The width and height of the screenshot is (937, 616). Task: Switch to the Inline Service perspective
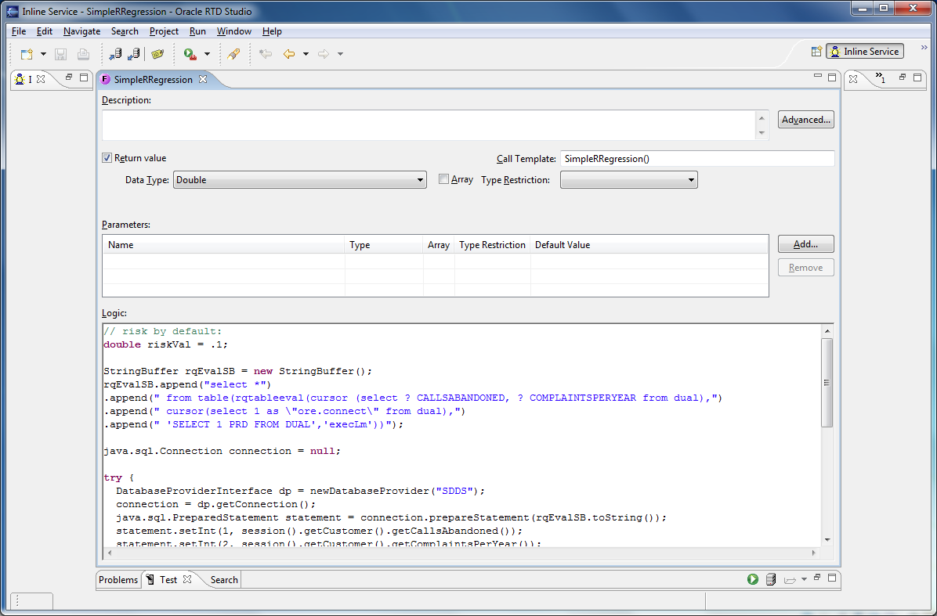click(865, 52)
